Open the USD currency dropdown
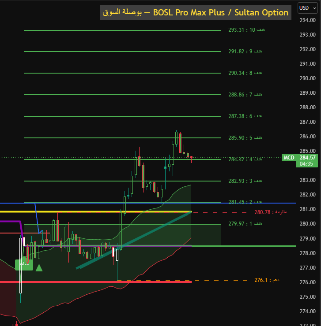Screen dimensions: 321x326 pyautogui.click(x=307, y=8)
